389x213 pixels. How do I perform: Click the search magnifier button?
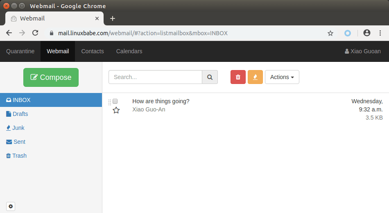[x=210, y=77]
